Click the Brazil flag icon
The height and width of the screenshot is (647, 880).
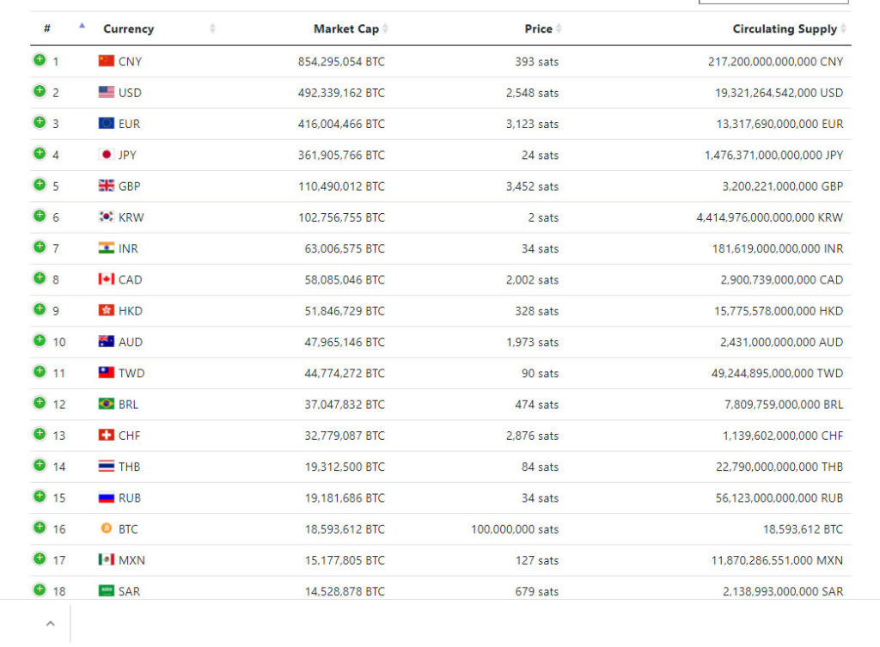click(106, 404)
